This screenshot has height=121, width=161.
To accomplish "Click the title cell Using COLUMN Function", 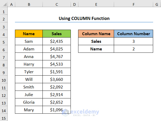I will point(84,19).
